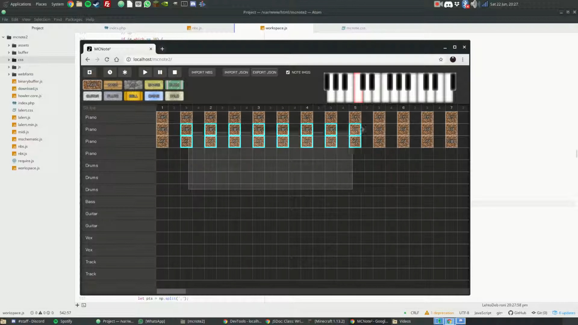Click the EXPORT JSON button
Screen dimensions: 578x325
[x=264, y=72]
